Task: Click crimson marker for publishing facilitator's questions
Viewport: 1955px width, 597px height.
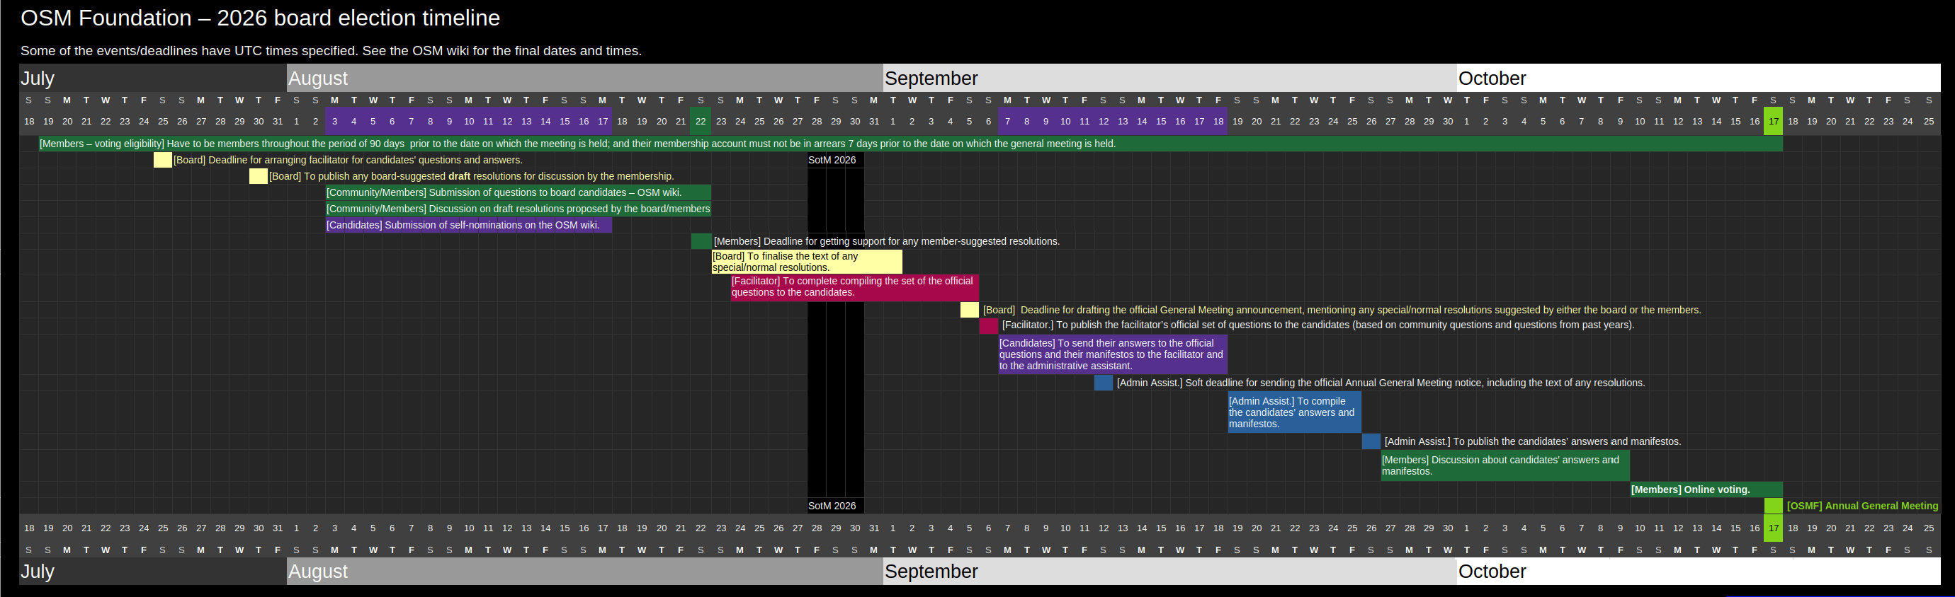Action: [x=989, y=325]
